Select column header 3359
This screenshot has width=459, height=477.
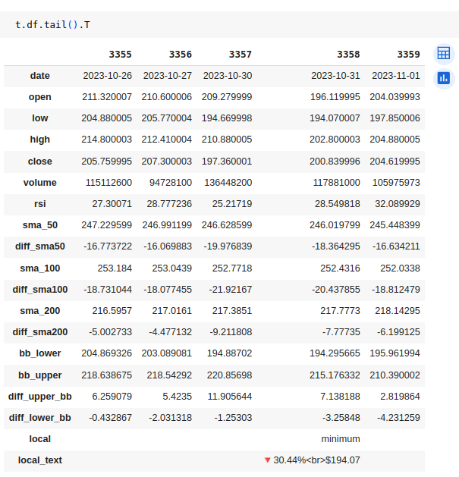408,55
